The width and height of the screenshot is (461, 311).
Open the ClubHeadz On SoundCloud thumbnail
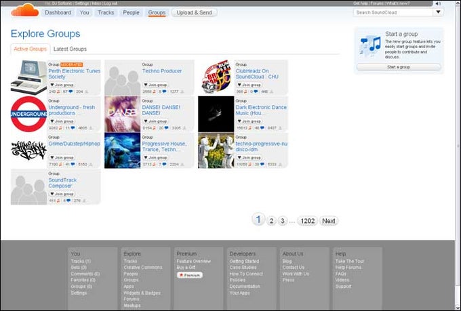(216, 78)
